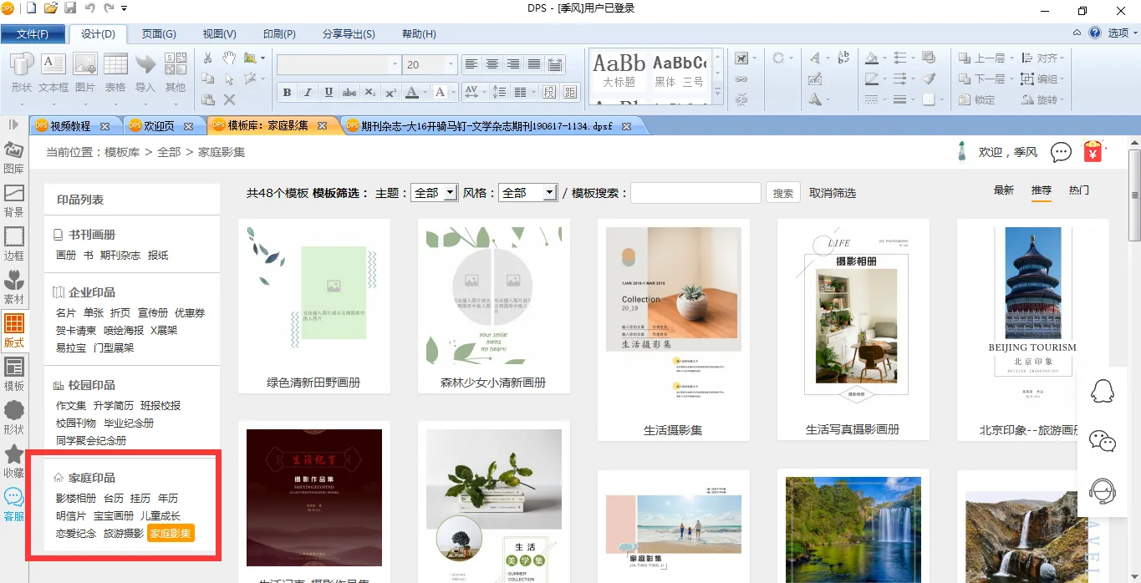Image resolution: width=1141 pixels, height=583 pixels.
Task: Toggle bold text formatting
Action: [287, 92]
